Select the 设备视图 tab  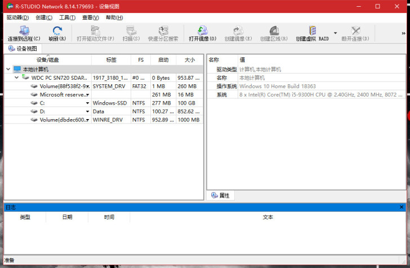point(23,49)
